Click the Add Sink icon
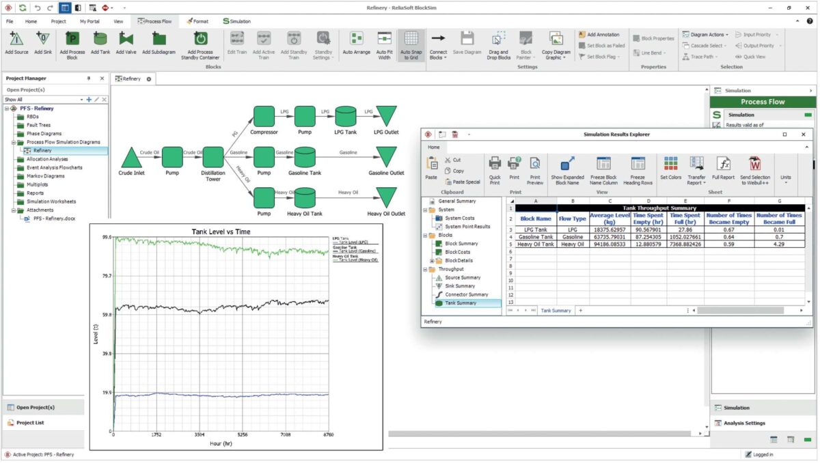 (42, 39)
